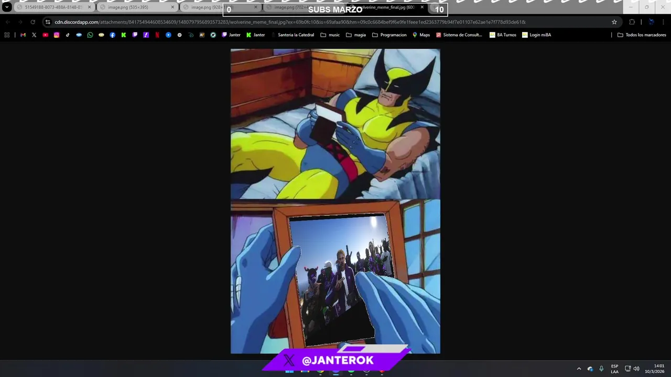Open the Netflix bookmark icon

pyautogui.click(x=157, y=35)
